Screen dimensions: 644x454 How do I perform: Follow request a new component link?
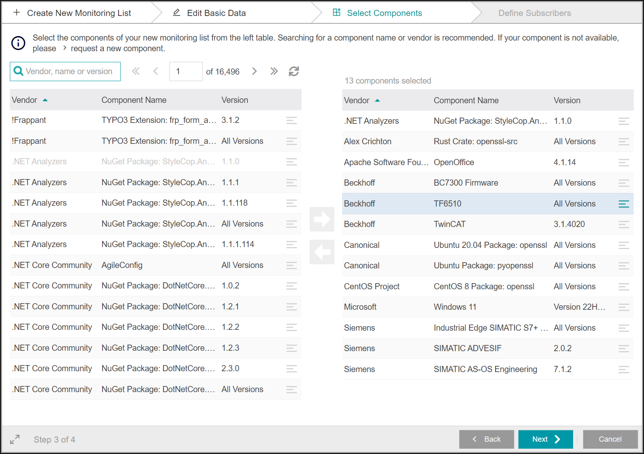pyautogui.click(x=118, y=48)
